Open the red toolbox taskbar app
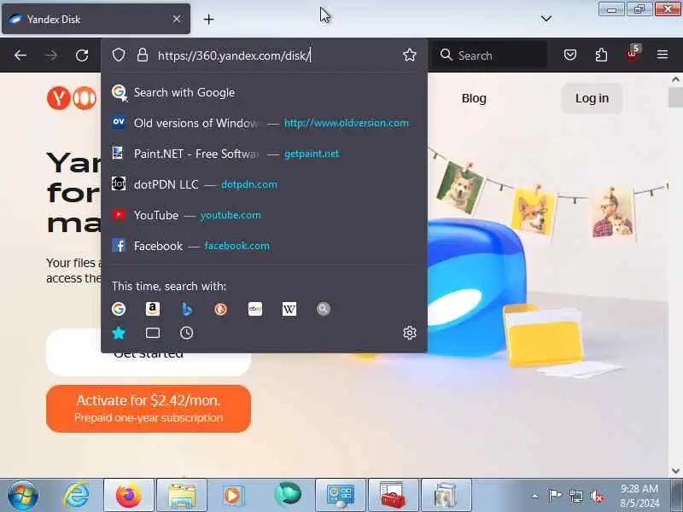Screen dimensions: 683x512 tap(394, 495)
